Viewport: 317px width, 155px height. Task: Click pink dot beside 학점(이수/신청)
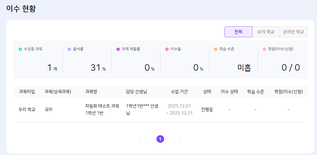click(264, 49)
